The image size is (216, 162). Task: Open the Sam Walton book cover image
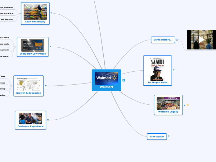[x=157, y=69]
